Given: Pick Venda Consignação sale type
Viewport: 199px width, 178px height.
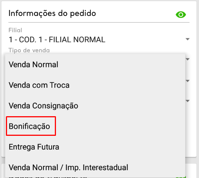Looking at the screenshot, I should coord(95,105).
